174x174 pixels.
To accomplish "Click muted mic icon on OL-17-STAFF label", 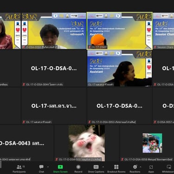I will click(90, 47).
